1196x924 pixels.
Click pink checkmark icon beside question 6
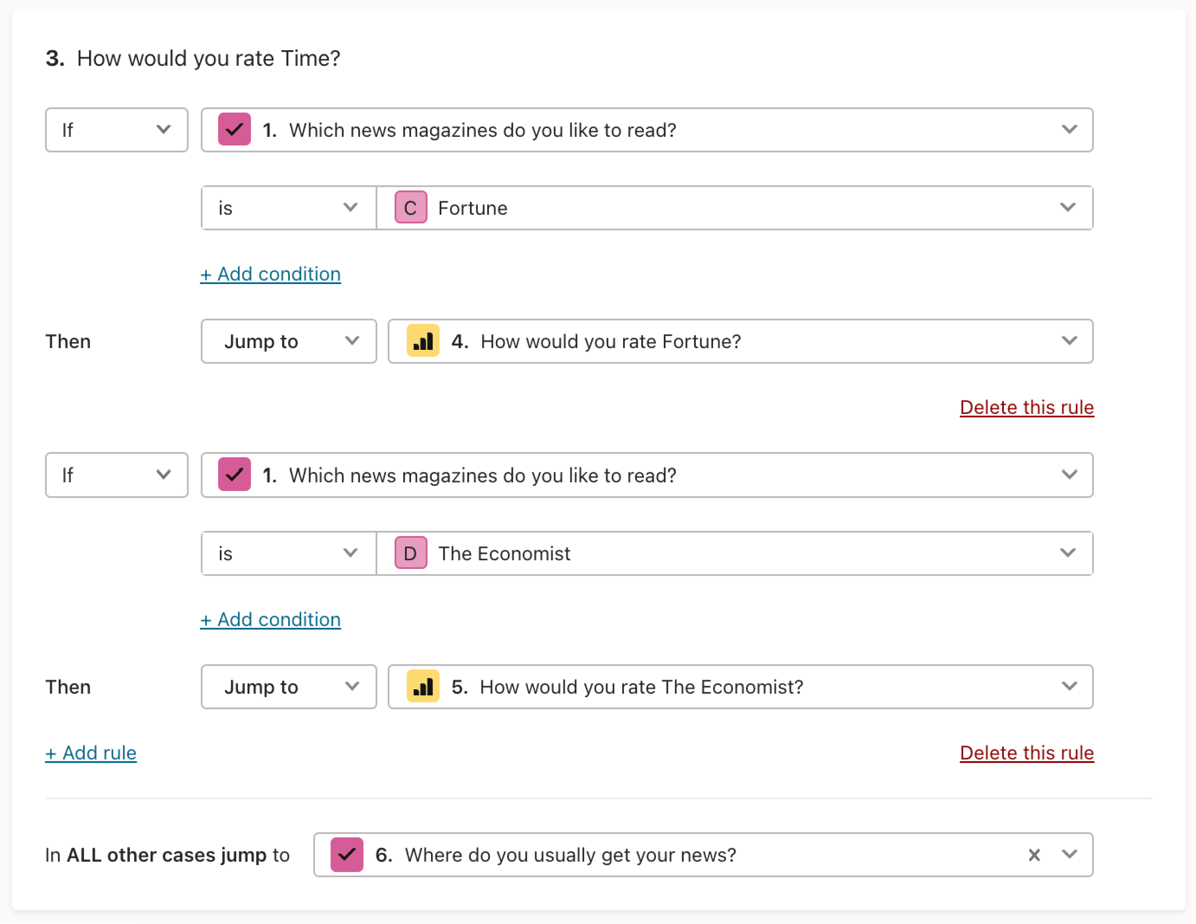coord(347,854)
